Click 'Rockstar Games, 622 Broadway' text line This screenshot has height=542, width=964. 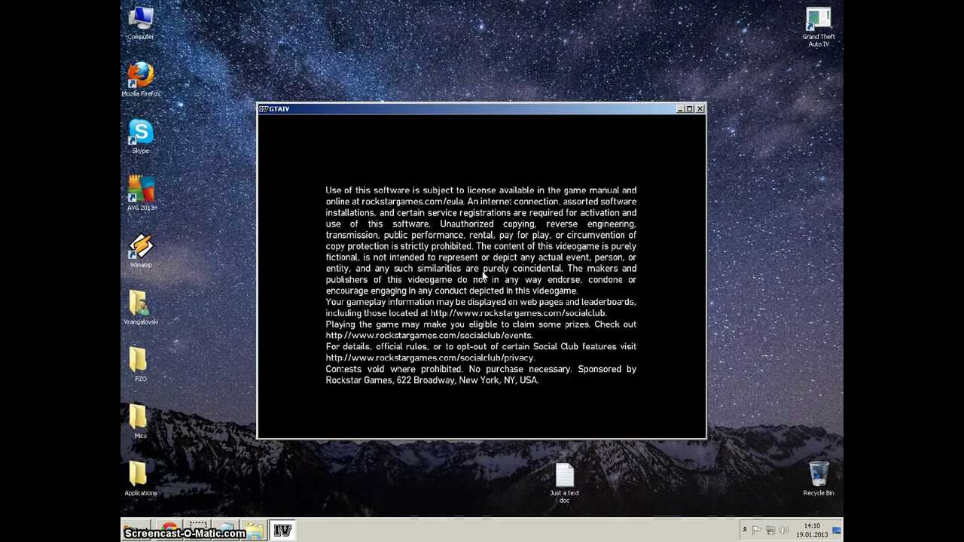click(432, 380)
